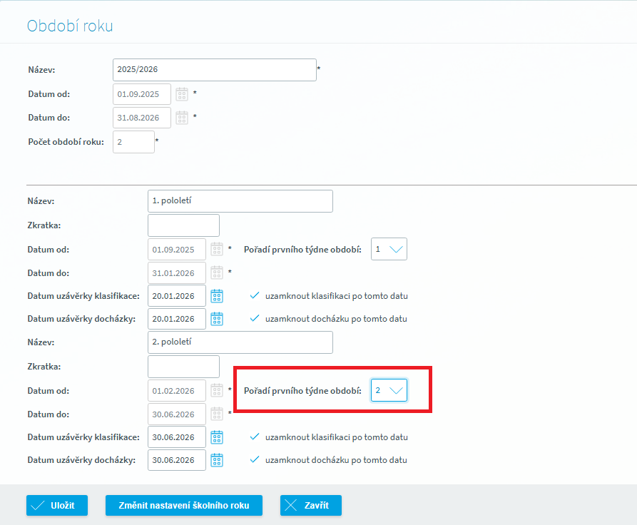
Task: Click the Uložit save button
Action: tap(56, 505)
